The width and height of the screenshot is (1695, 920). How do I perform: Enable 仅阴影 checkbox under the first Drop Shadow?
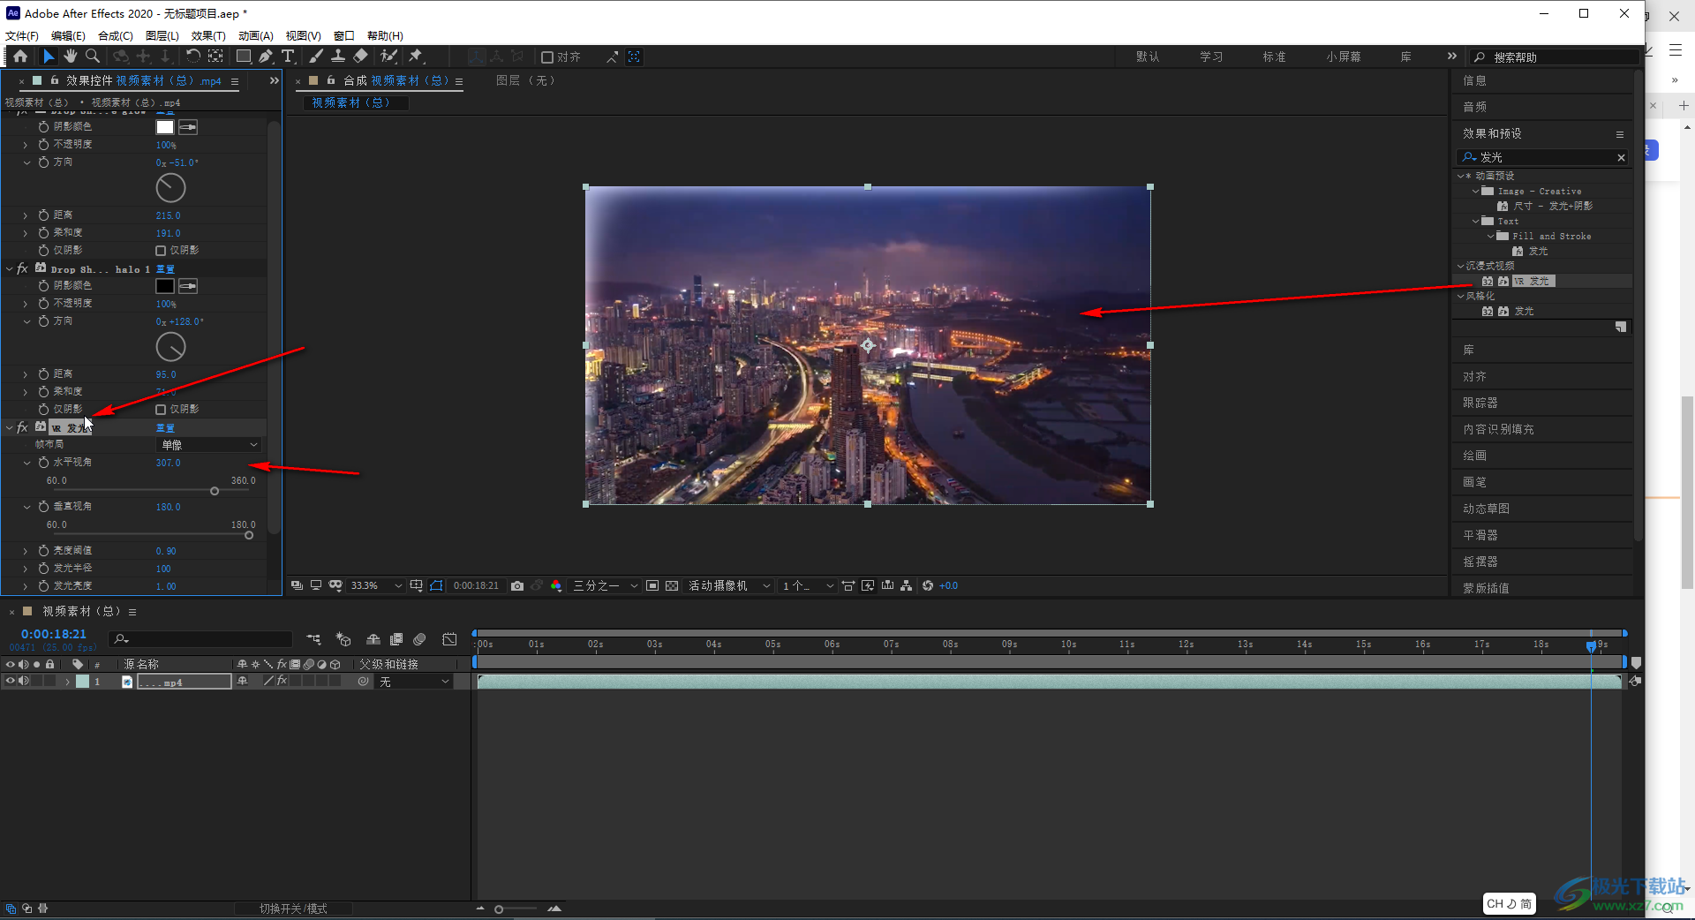coord(161,251)
